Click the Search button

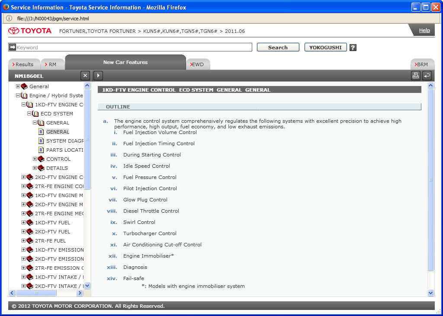click(278, 48)
